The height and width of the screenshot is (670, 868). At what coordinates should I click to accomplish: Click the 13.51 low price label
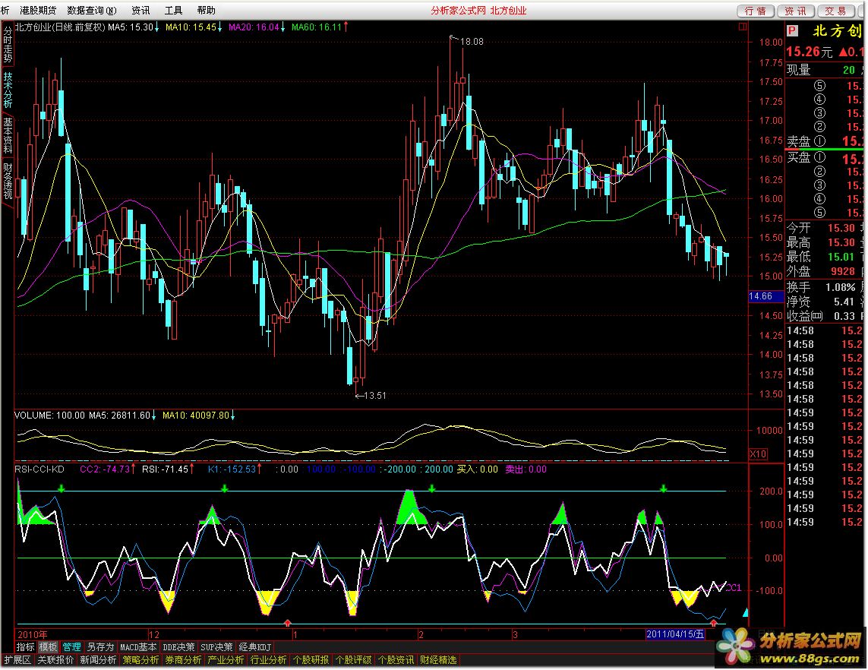tap(375, 395)
